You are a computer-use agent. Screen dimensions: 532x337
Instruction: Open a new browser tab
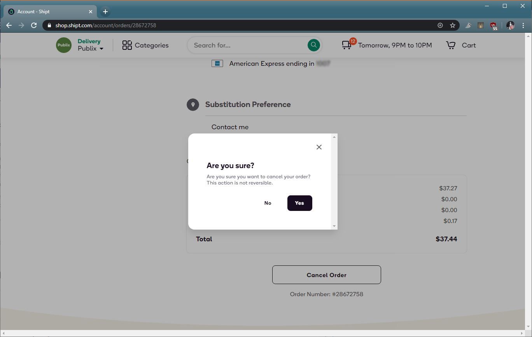coord(105,12)
